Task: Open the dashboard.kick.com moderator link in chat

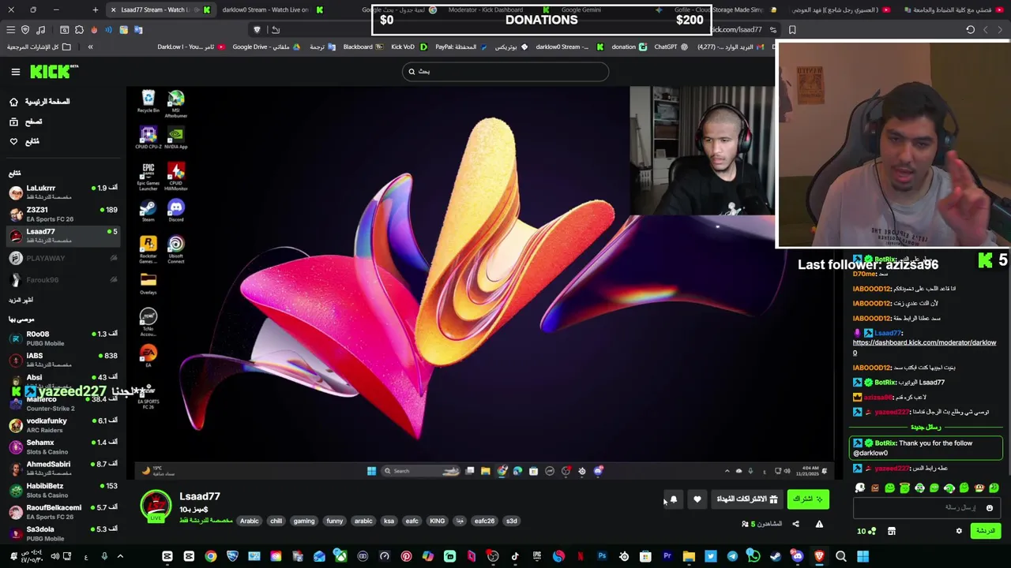Action: [x=924, y=347]
